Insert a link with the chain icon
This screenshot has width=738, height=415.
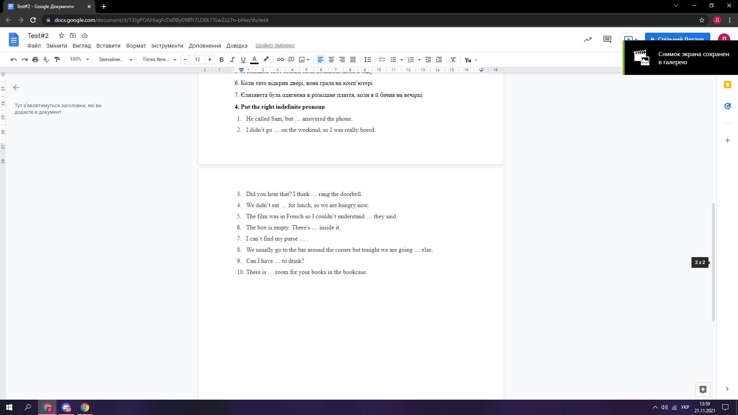pyautogui.click(x=281, y=60)
